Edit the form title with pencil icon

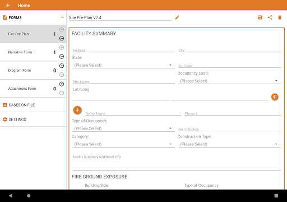tap(177, 17)
